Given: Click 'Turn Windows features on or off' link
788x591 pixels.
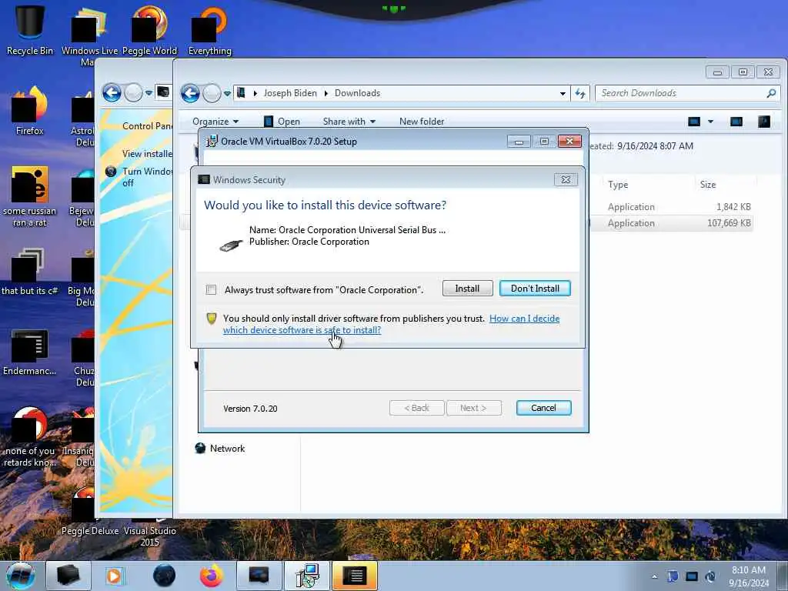Looking at the screenshot, I should [147, 177].
